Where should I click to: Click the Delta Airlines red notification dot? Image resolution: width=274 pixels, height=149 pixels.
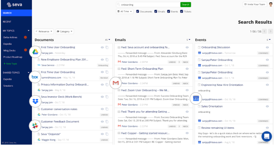[25, 37]
